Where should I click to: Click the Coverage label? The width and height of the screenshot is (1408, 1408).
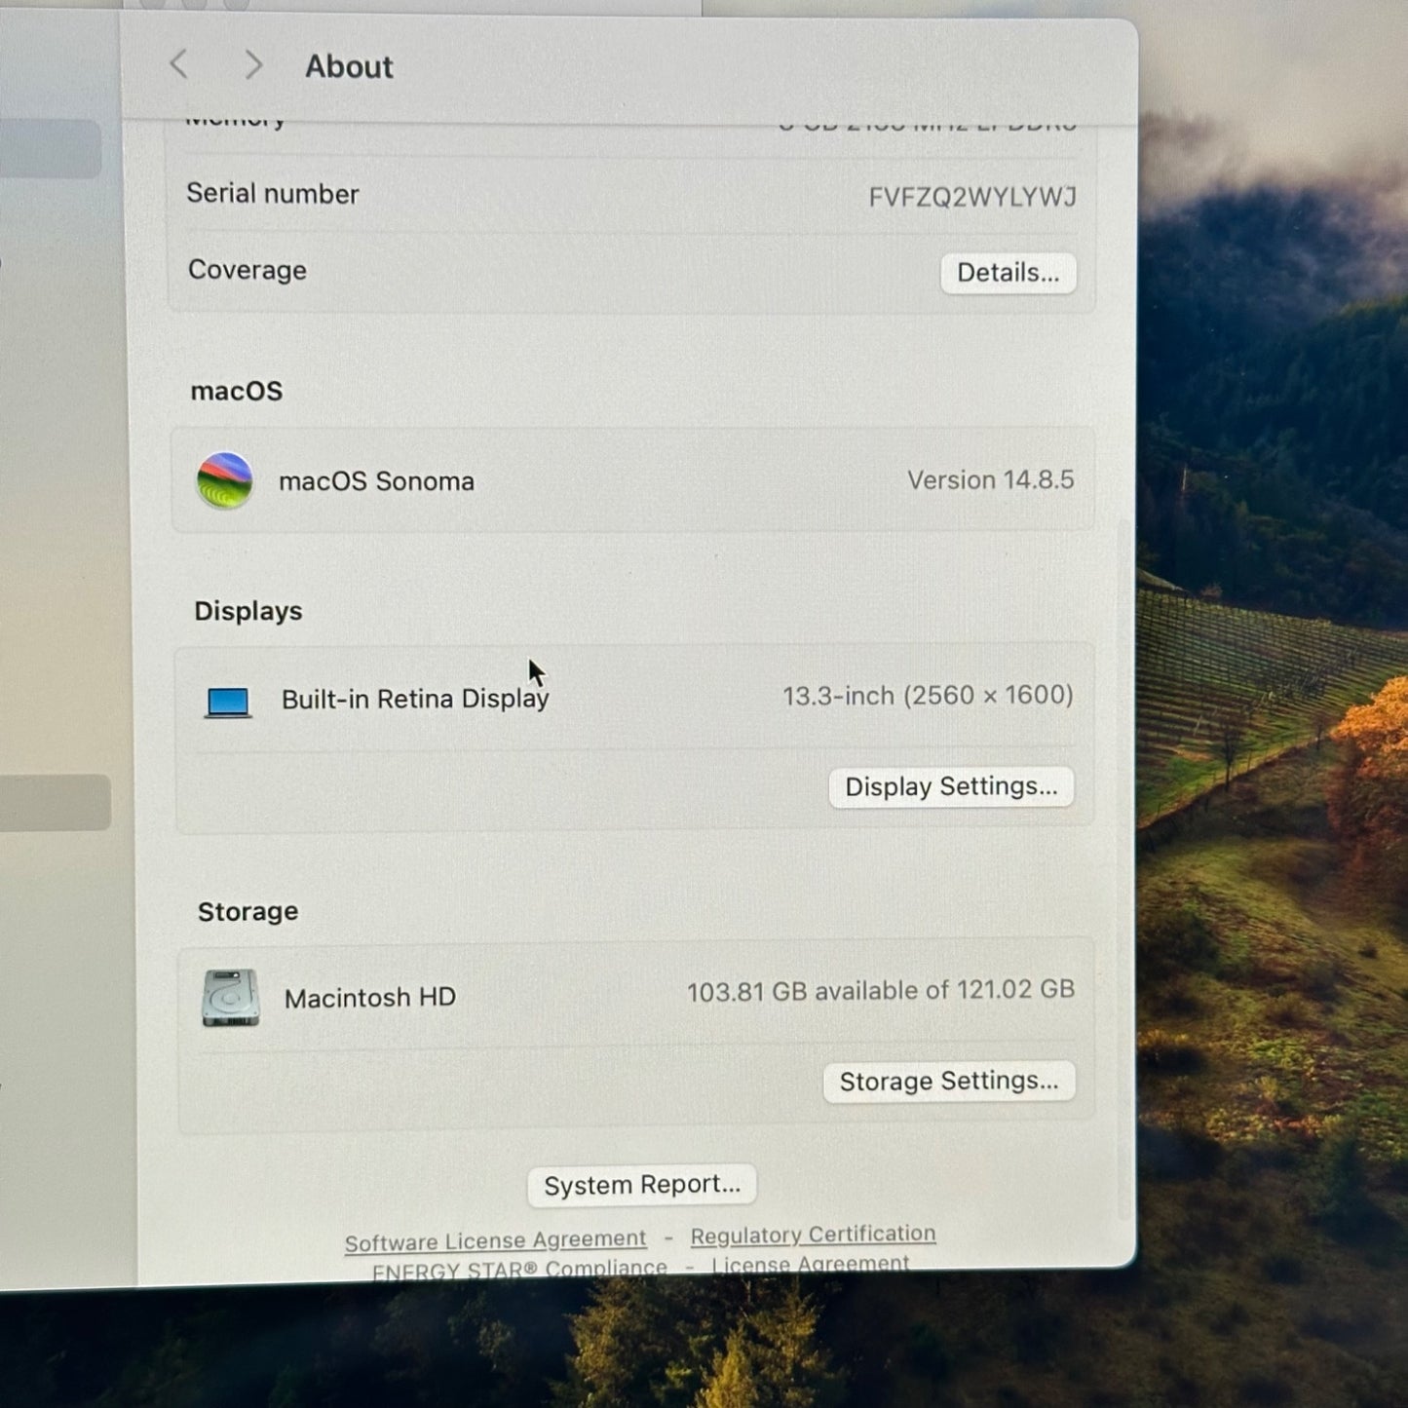point(247,270)
